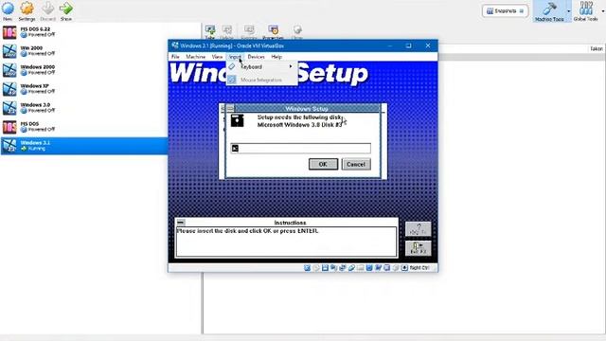Image resolution: width=606 pixels, height=341 pixels.
Task: Click Cancel in Windows Setup dialog
Action: click(x=356, y=164)
